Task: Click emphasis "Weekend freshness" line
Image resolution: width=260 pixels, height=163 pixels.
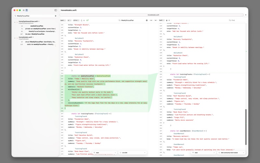Action: coord(81,87)
